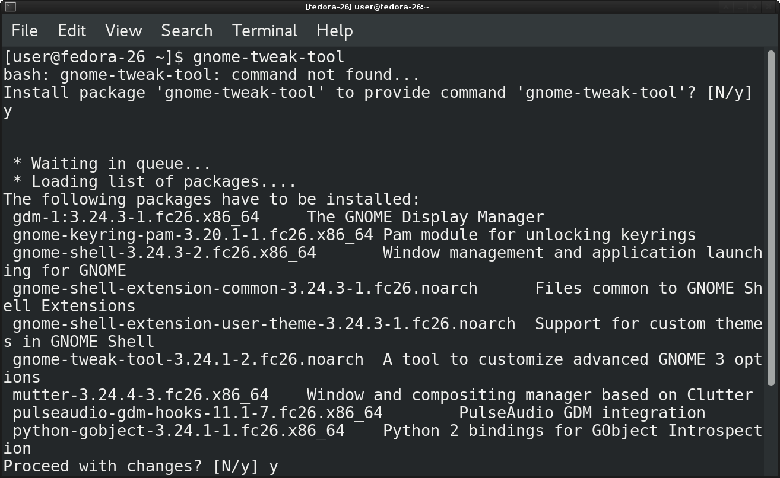The height and width of the screenshot is (478, 780).
Task: Click package 'gnome-shell-extension-common-3.24.3-1.fc26.noarch'
Action: click(245, 288)
